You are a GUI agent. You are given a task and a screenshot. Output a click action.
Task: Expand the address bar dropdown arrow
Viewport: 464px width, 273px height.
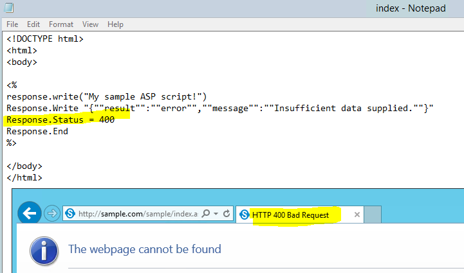[x=216, y=213]
